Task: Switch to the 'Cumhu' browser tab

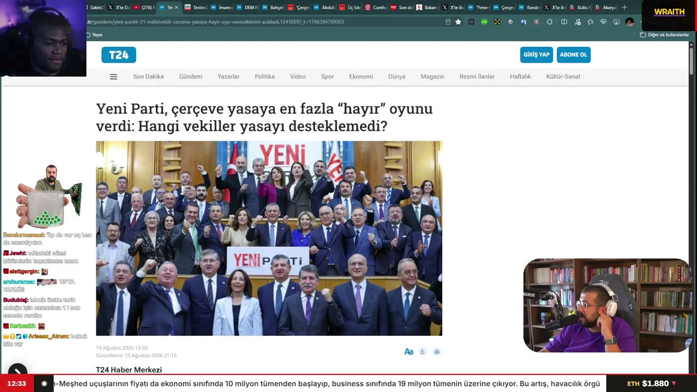Action: pyautogui.click(x=376, y=8)
